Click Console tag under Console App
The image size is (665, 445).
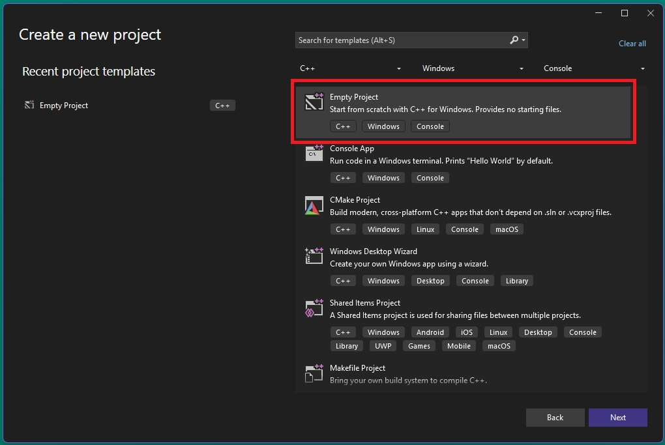430,178
